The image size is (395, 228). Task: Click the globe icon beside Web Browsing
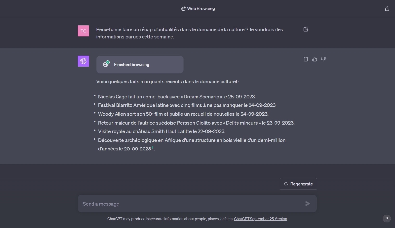pyautogui.click(x=183, y=9)
